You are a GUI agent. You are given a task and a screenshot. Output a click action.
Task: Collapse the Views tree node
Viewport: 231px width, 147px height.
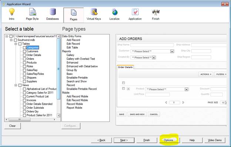click(16, 85)
